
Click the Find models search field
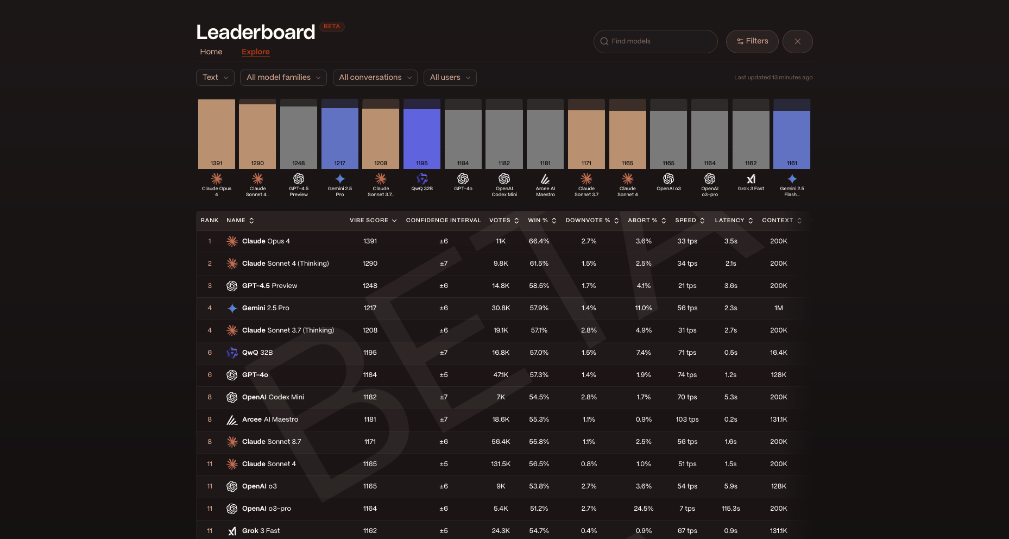tap(655, 41)
